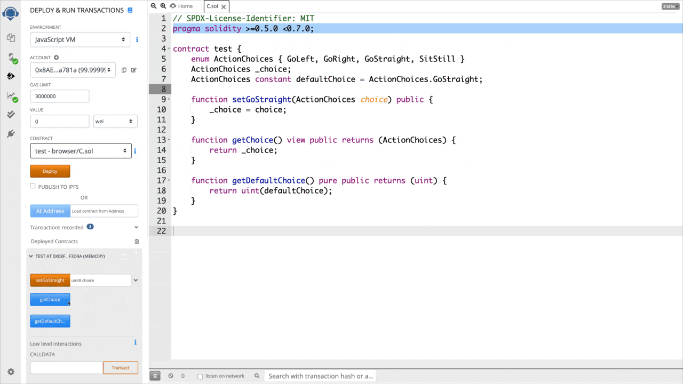The width and height of the screenshot is (683, 384).
Task: Open the Unit Testing double-check icon
Action: 11,114
